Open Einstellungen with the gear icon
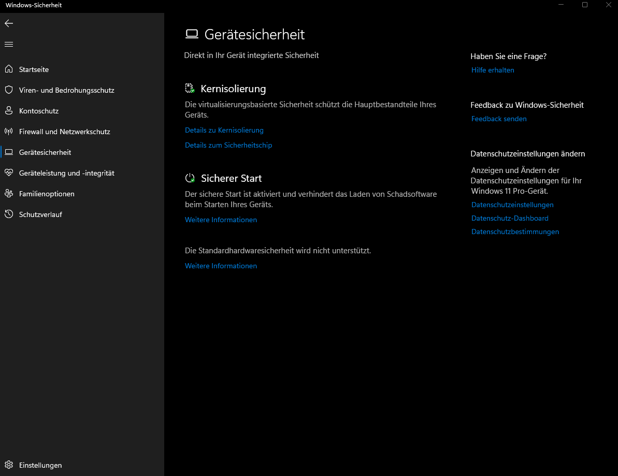Image resolution: width=618 pixels, height=476 pixels. click(9, 465)
